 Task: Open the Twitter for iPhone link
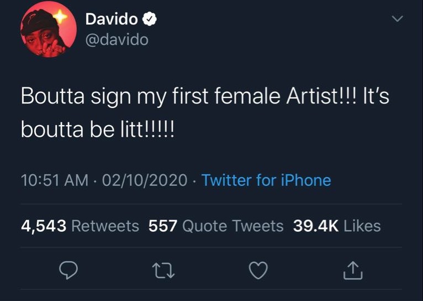point(266,180)
